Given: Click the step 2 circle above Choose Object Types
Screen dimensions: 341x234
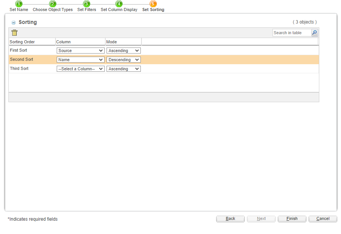Looking at the screenshot, I should [x=53, y=4].
